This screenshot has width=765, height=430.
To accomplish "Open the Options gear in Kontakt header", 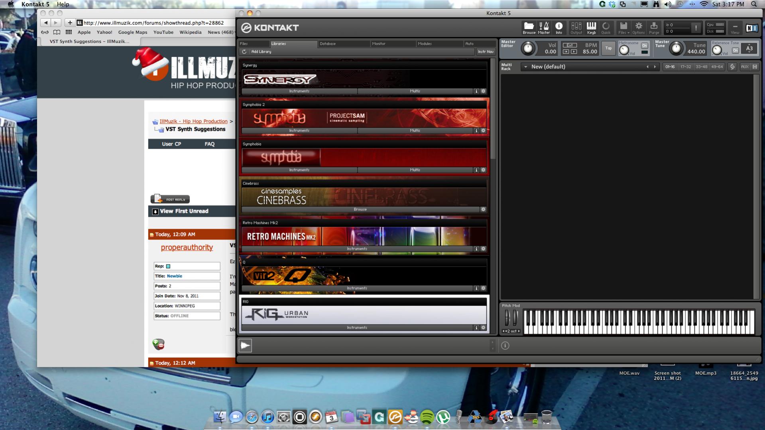I will coord(638,28).
